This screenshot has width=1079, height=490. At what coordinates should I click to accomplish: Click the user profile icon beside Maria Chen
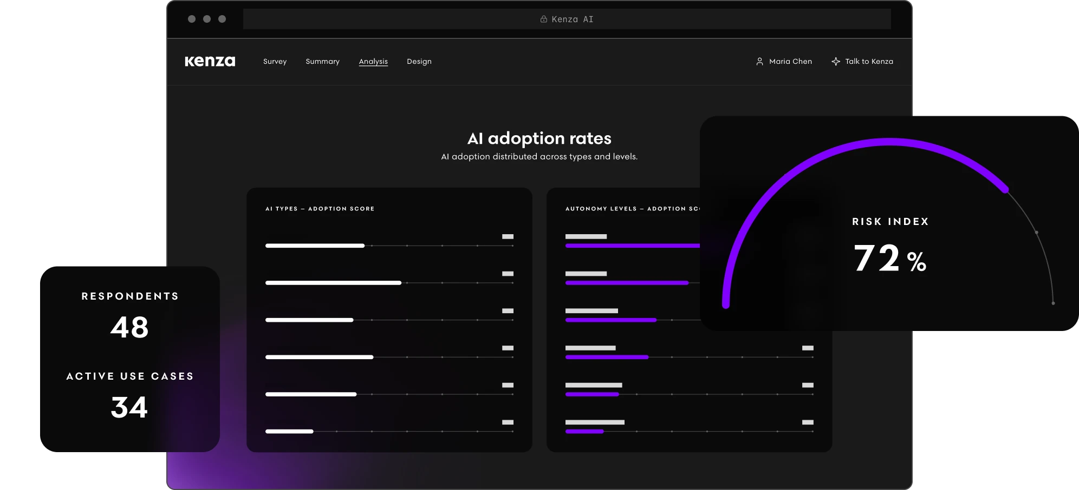(759, 62)
